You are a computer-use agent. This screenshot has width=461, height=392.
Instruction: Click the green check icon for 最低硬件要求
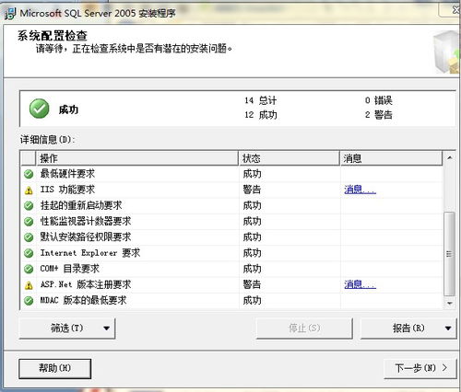point(29,174)
